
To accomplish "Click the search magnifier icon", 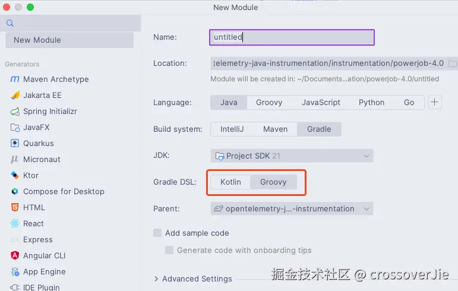I will pyautogui.click(x=10, y=23).
